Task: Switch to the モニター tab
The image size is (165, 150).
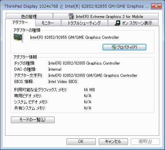Action: pyautogui.click(x=48, y=23)
